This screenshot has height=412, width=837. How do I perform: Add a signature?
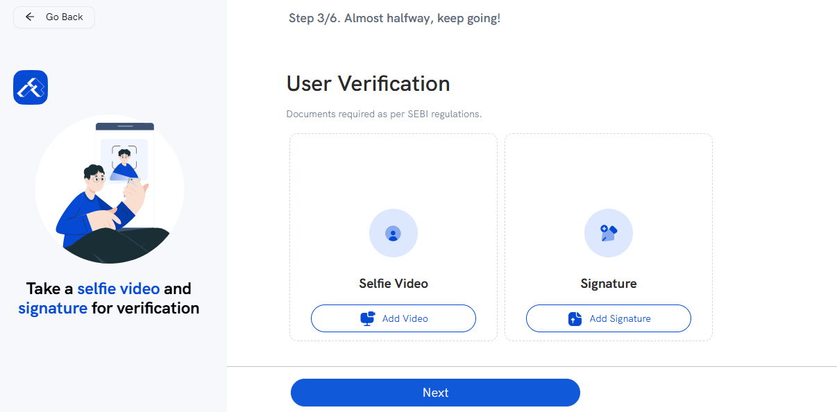609,318
